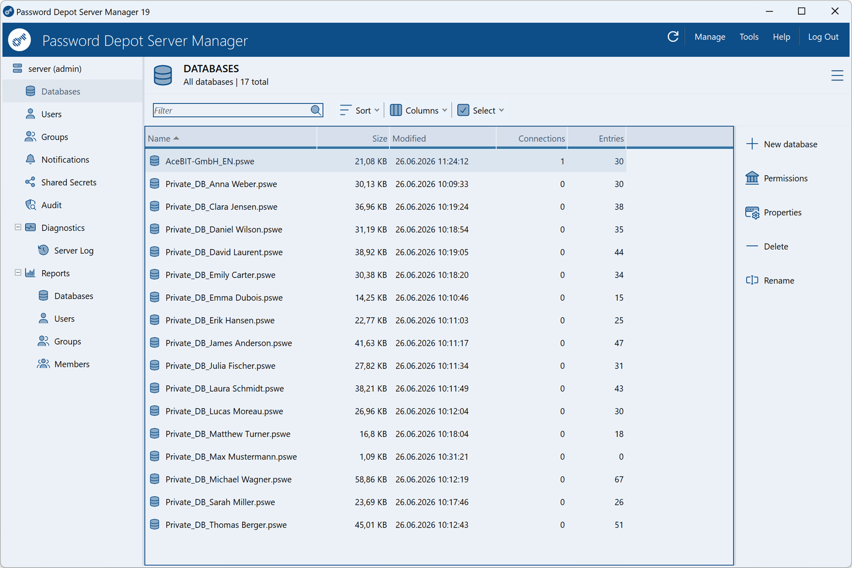
Task: Sort by the Size column header
Action: 353,138
